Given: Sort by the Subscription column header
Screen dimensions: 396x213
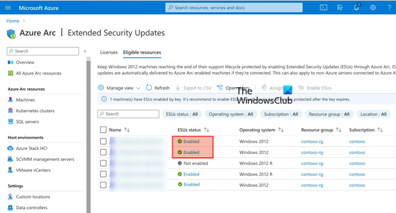Looking at the screenshot, I should 366,130.
